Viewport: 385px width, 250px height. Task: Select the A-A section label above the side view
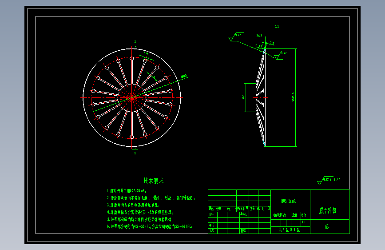coord(277,26)
